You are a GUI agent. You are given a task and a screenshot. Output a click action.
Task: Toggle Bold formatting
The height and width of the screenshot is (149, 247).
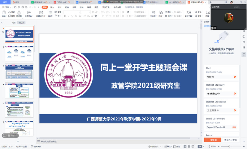(x=65, y=16)
